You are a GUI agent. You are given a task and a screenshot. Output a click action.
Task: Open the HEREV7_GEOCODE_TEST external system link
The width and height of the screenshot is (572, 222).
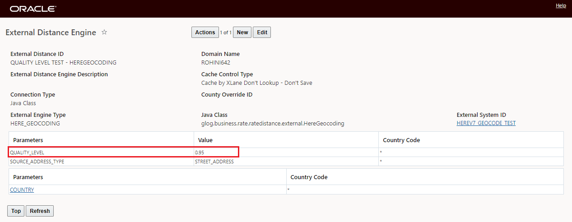pos(486,123)
